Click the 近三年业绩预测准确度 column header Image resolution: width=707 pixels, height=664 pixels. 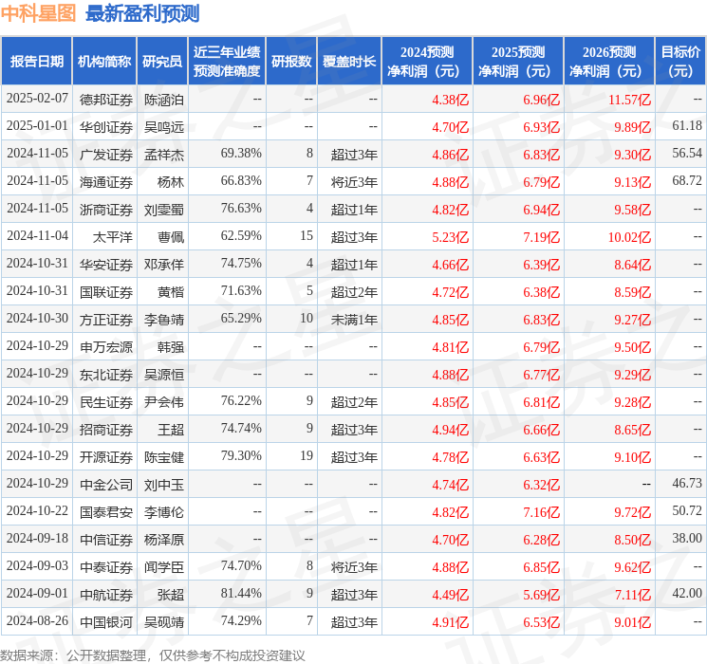pyautogui.click(x=227, y=62)
